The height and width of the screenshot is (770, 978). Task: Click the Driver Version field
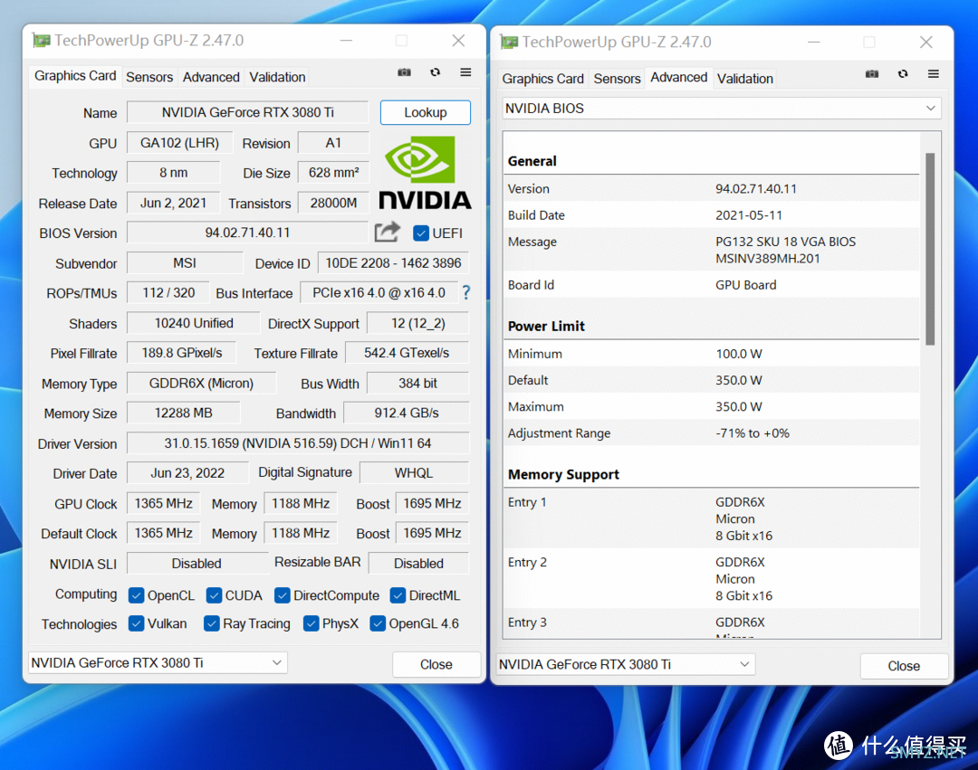tap(298, 443)
